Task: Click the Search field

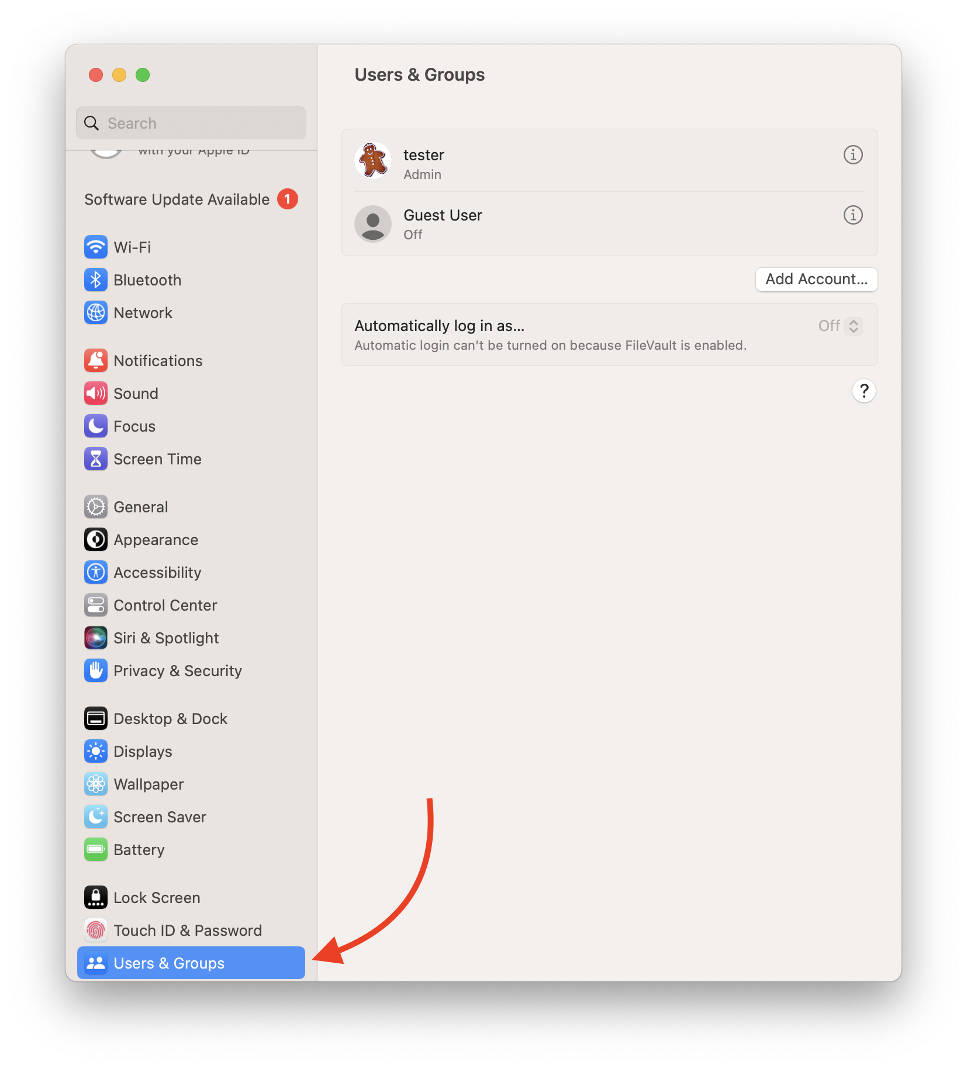Action: click(x=191, y=123)
